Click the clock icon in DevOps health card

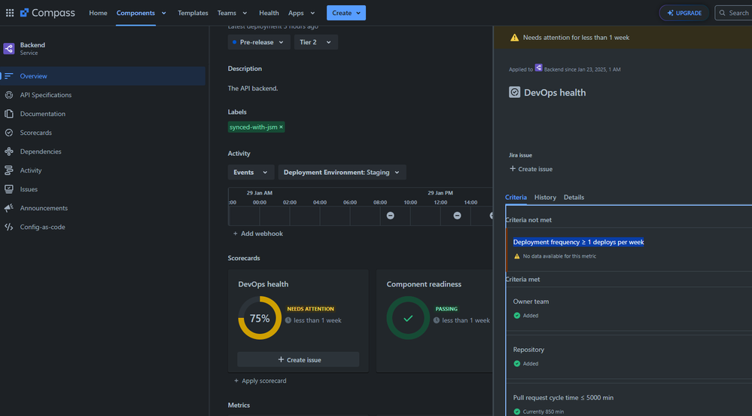point(288,320)
